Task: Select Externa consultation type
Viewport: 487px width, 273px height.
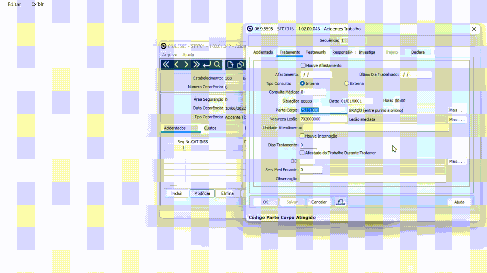Action: [346, 83]
